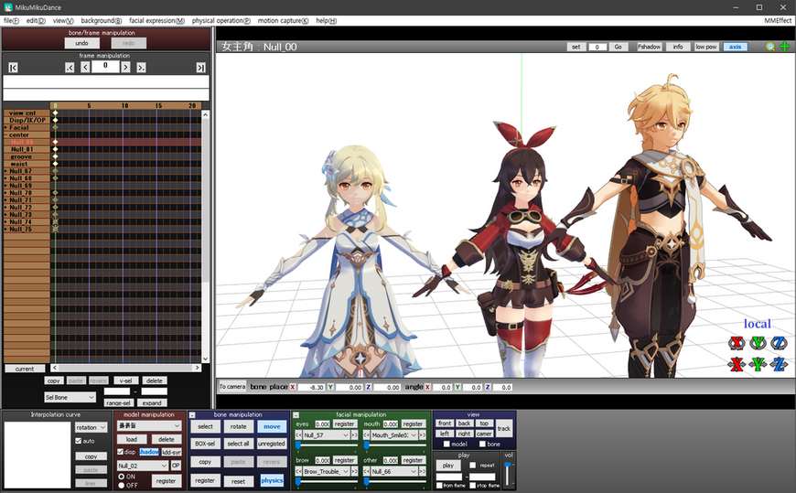Toggle the model view checkbox
The width and height of the screenshot is (796, 493).
[x=446, y=445]
